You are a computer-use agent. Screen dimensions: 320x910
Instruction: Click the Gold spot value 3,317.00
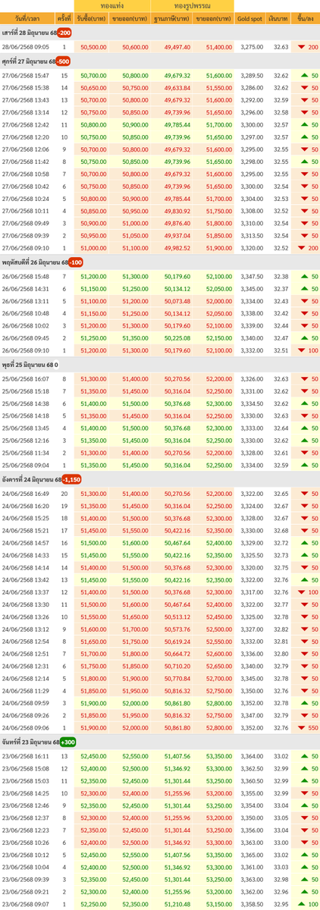pos(252,592)
